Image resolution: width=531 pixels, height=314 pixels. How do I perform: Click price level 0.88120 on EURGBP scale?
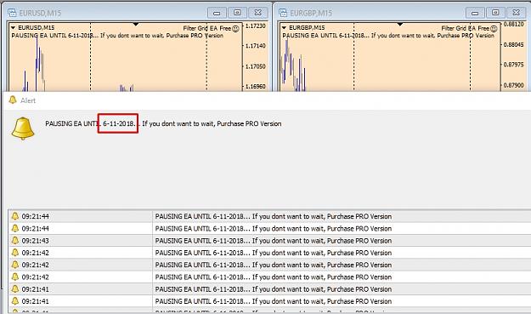click(x=514, y=25)
